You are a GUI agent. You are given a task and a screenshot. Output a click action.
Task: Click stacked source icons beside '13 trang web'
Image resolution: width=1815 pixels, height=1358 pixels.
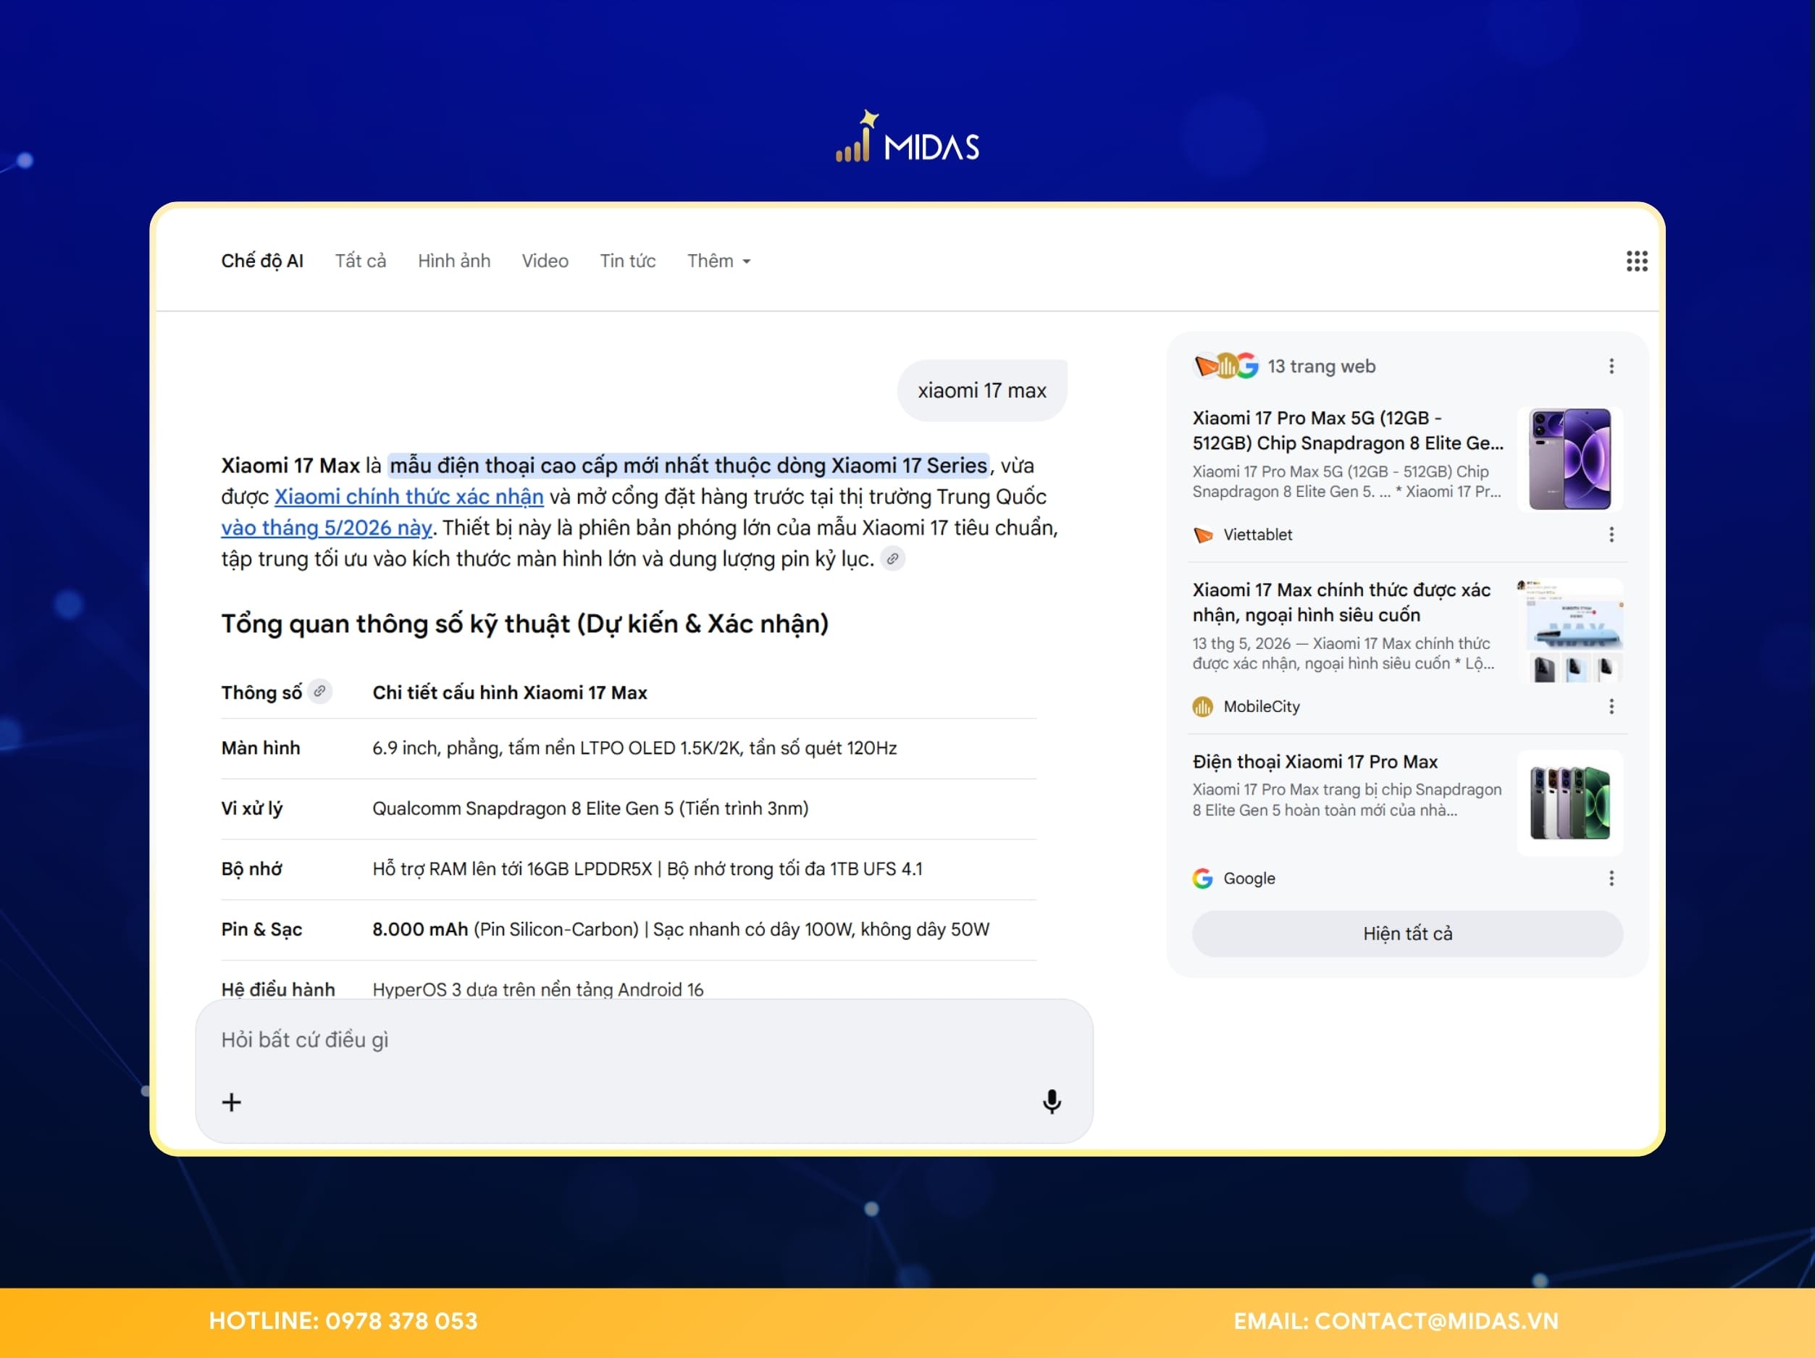tap(1226, 366)
